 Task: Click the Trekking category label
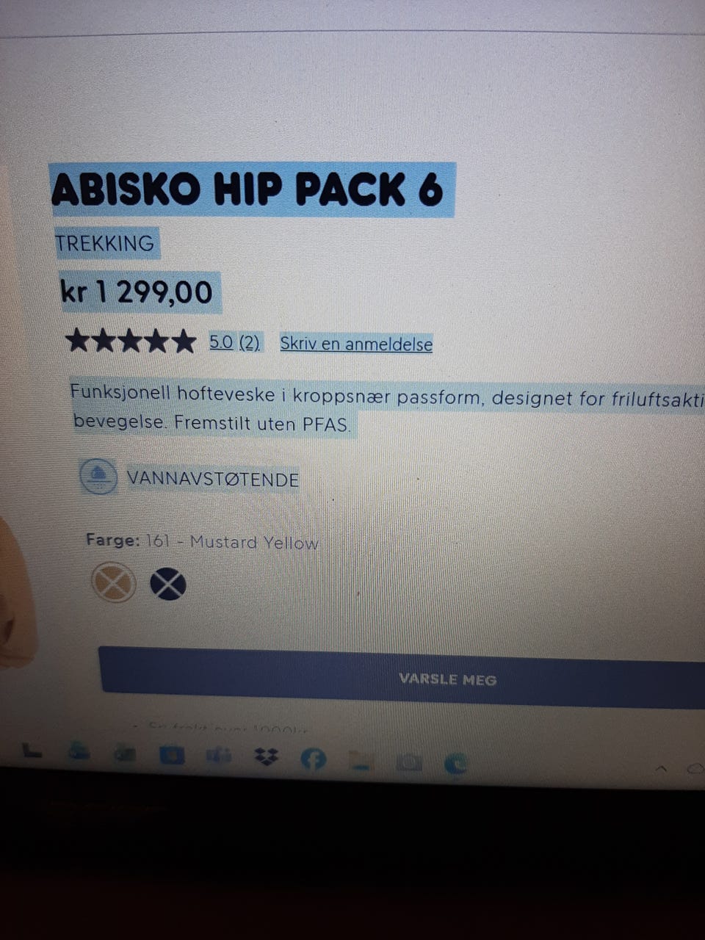105,243
